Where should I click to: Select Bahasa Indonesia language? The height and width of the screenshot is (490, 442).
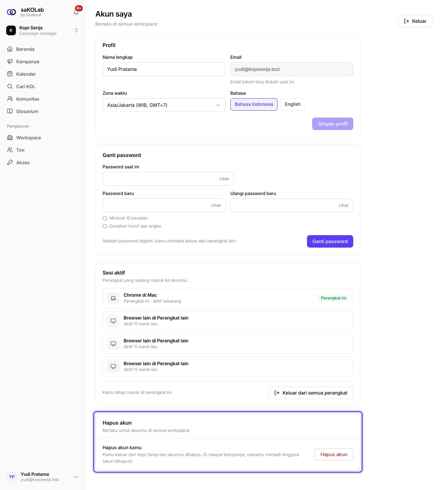point(254,104)
